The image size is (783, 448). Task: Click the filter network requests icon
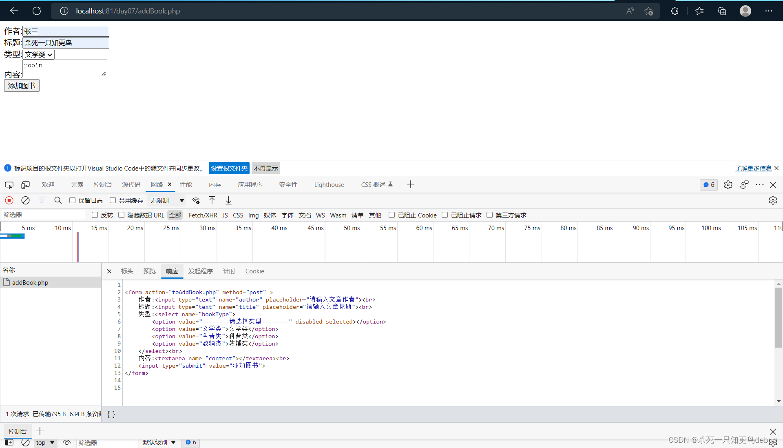(42, 200)
